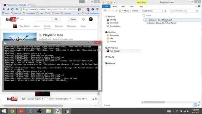Open YouTube notifications bell
The width and height of the screenshot is (202, 114).
tap(83, 19)
